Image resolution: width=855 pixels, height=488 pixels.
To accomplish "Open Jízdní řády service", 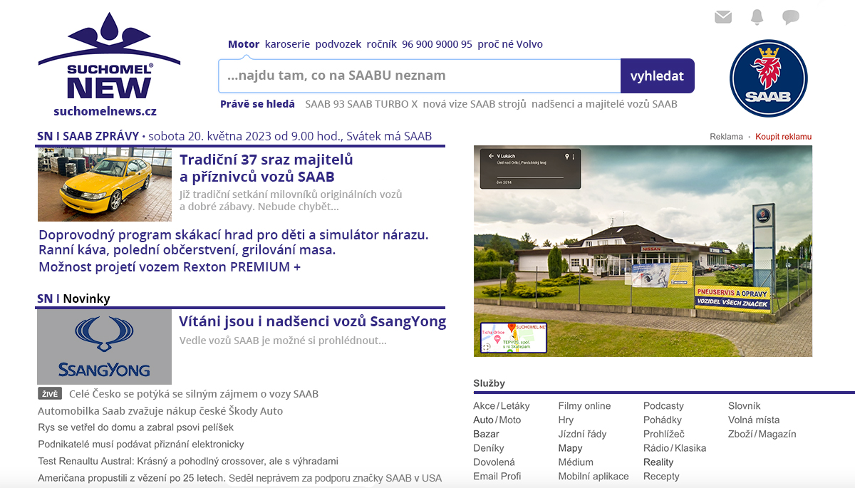I will coord(582,434).
